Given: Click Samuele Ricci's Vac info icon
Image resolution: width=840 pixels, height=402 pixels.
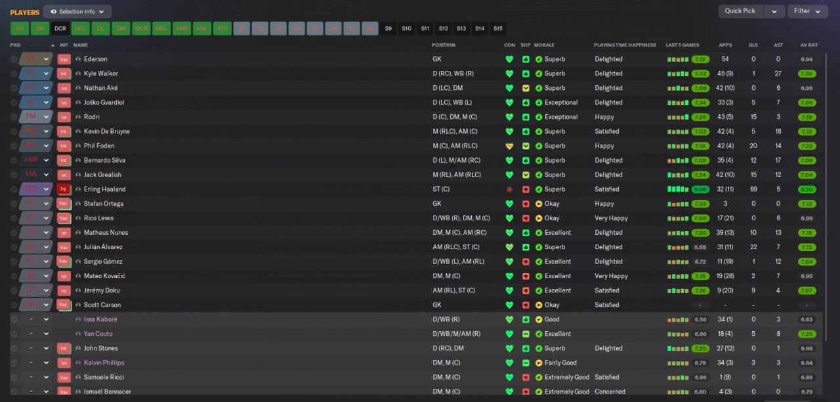Looking at the screenshot, I should (64, 377).
